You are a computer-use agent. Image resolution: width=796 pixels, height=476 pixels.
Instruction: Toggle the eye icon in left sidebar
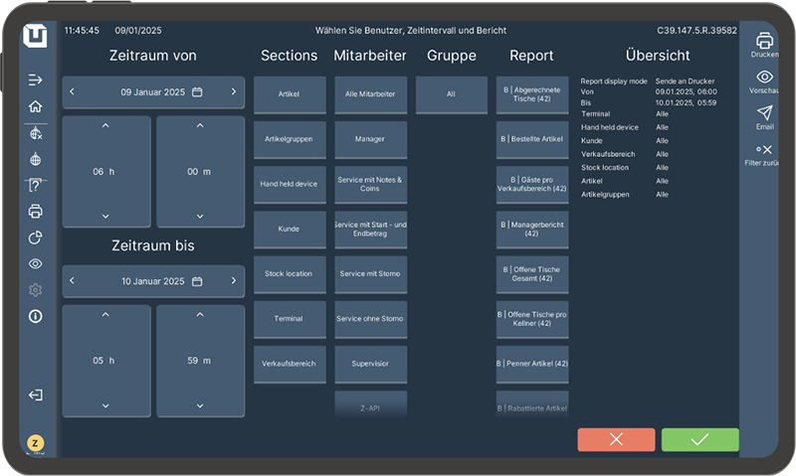(36, 263)
